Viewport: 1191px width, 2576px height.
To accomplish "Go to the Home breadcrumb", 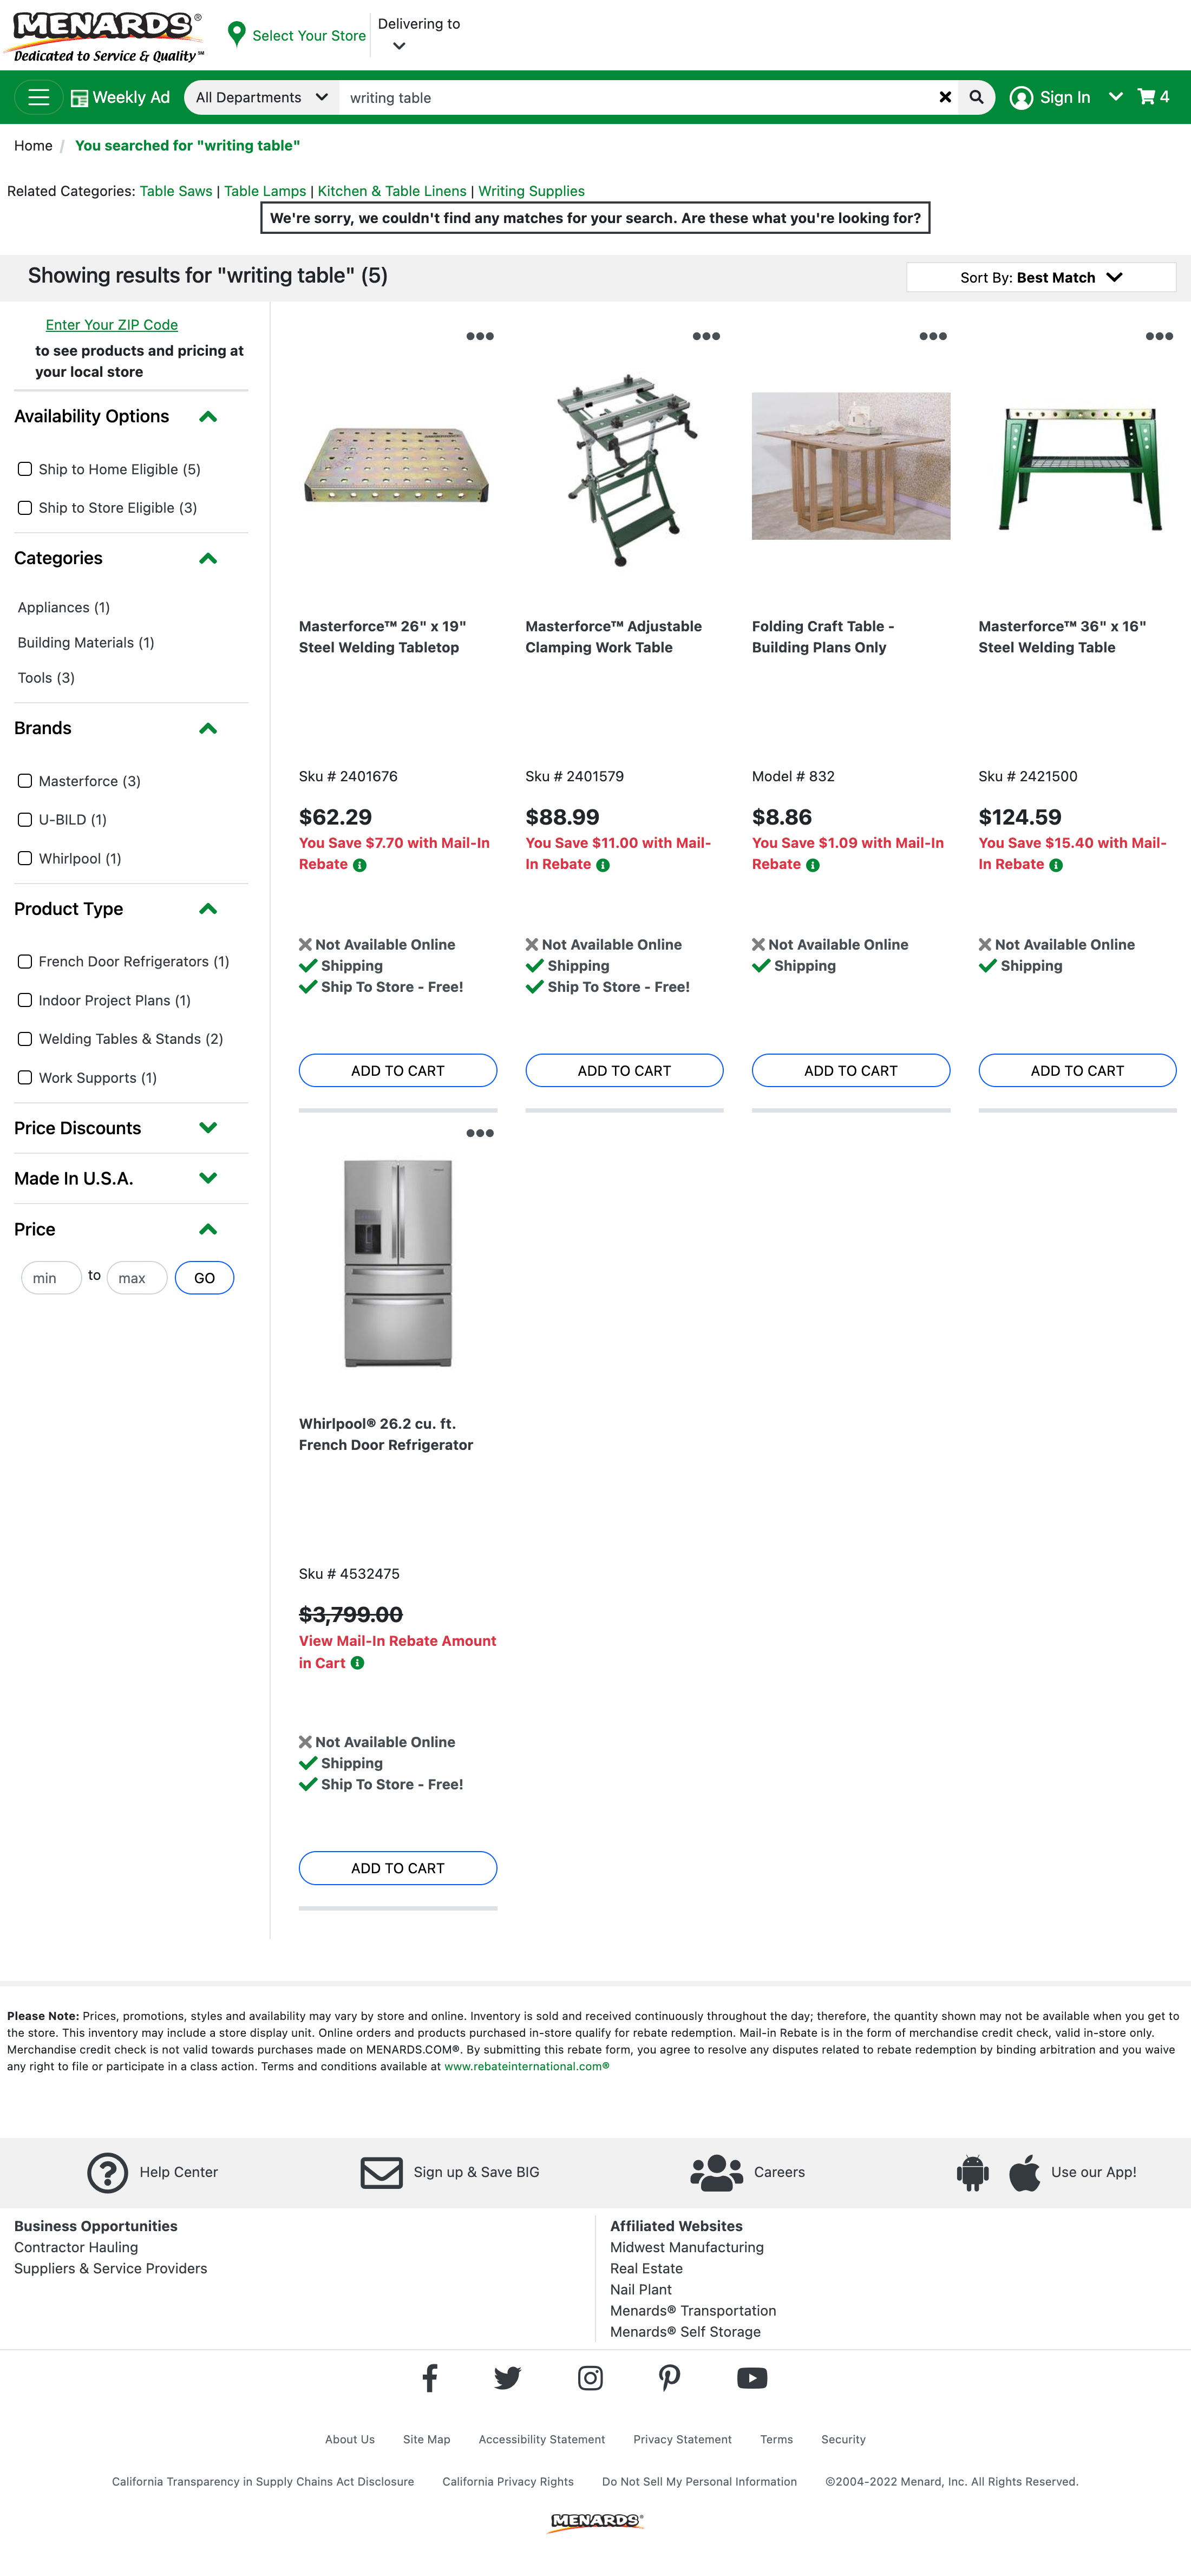I will [x=33, y=145].
